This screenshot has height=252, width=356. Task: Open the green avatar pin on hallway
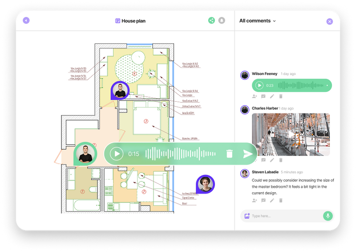pyautogui.click(x=85, y=154)
